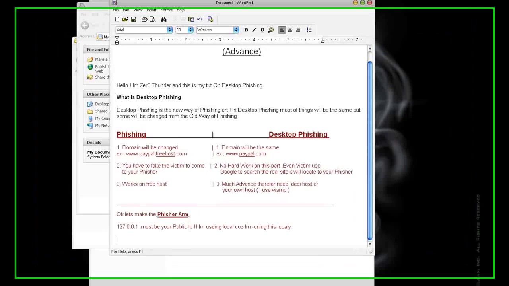Print the document using printer icon
Image resolution: width=509 pixels, height=286 pixels.
click(x=144, y=19)
